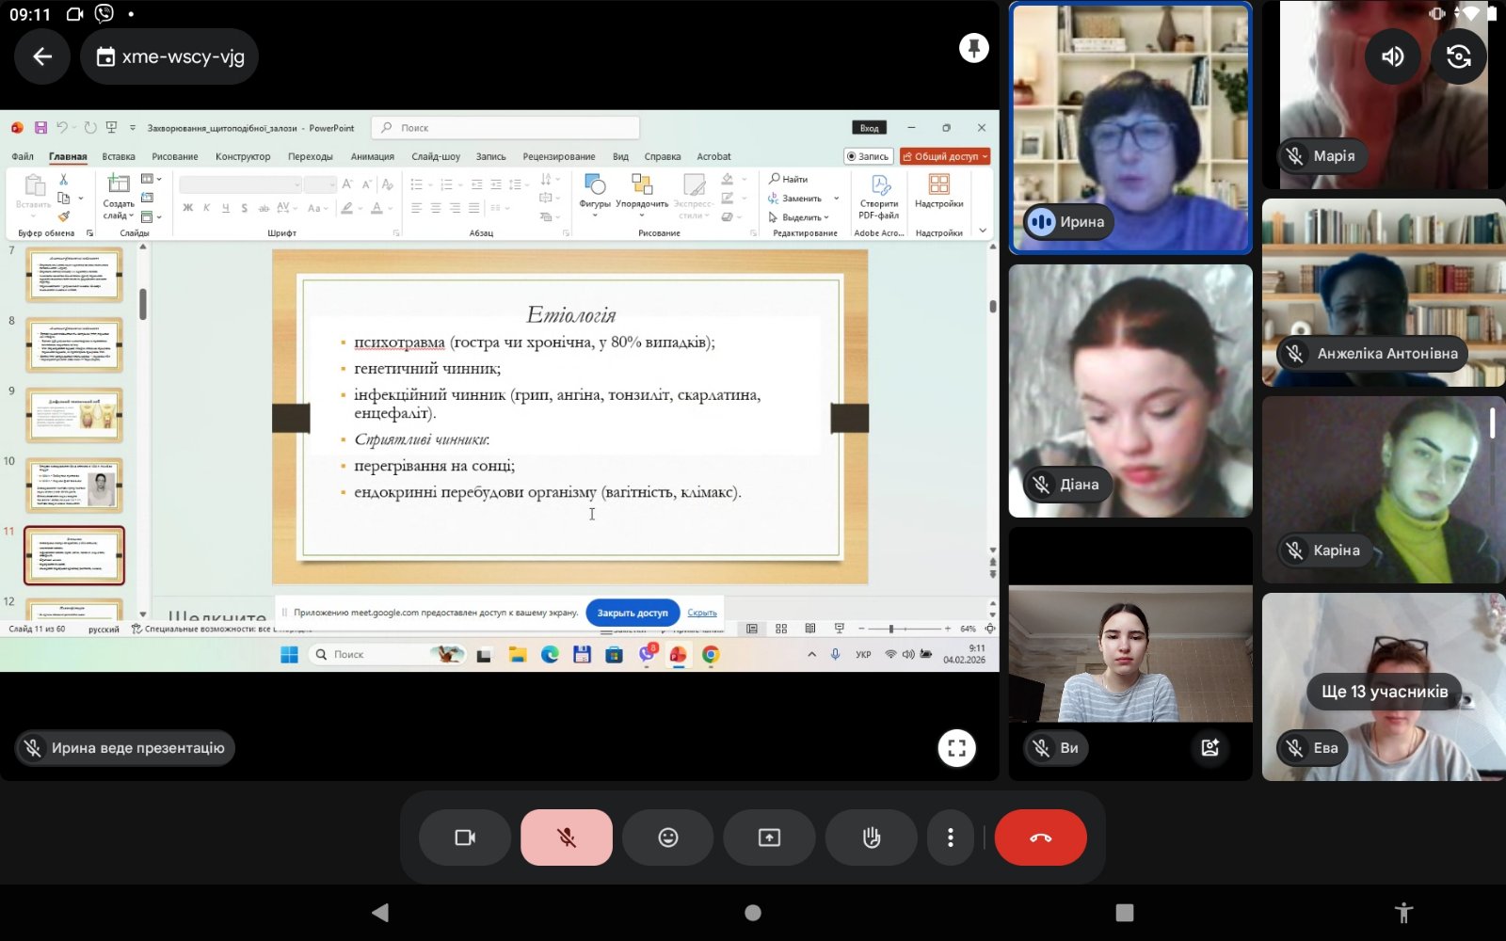Open meeting details xme-wscy-vjg
The width and height of the screenshot is (1506, 941).
[x=169, y=56]
